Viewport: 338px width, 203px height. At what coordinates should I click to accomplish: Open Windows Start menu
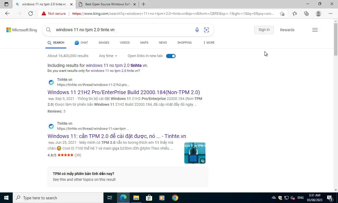(6, 198)
